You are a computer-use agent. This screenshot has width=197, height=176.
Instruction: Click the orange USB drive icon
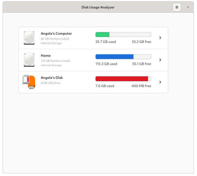tap(29, 82)
